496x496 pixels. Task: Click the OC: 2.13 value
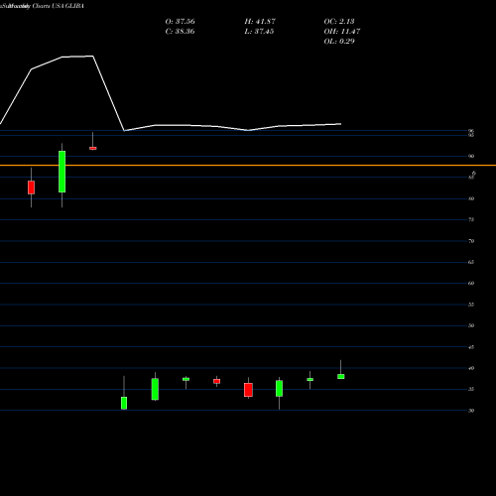[339, 22]
